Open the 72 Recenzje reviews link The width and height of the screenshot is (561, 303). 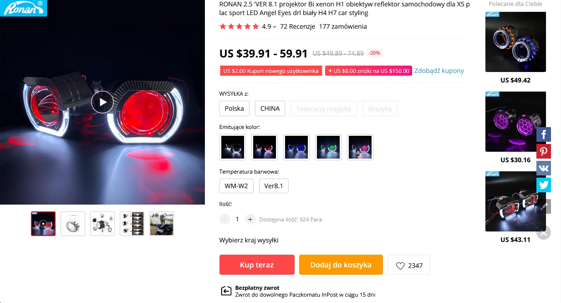(x=297, y=26)
